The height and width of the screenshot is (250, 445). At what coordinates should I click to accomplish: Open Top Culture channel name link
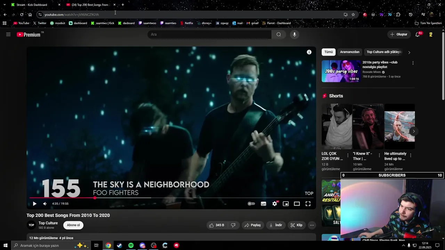pyautogui.click(x=48, y=223)
